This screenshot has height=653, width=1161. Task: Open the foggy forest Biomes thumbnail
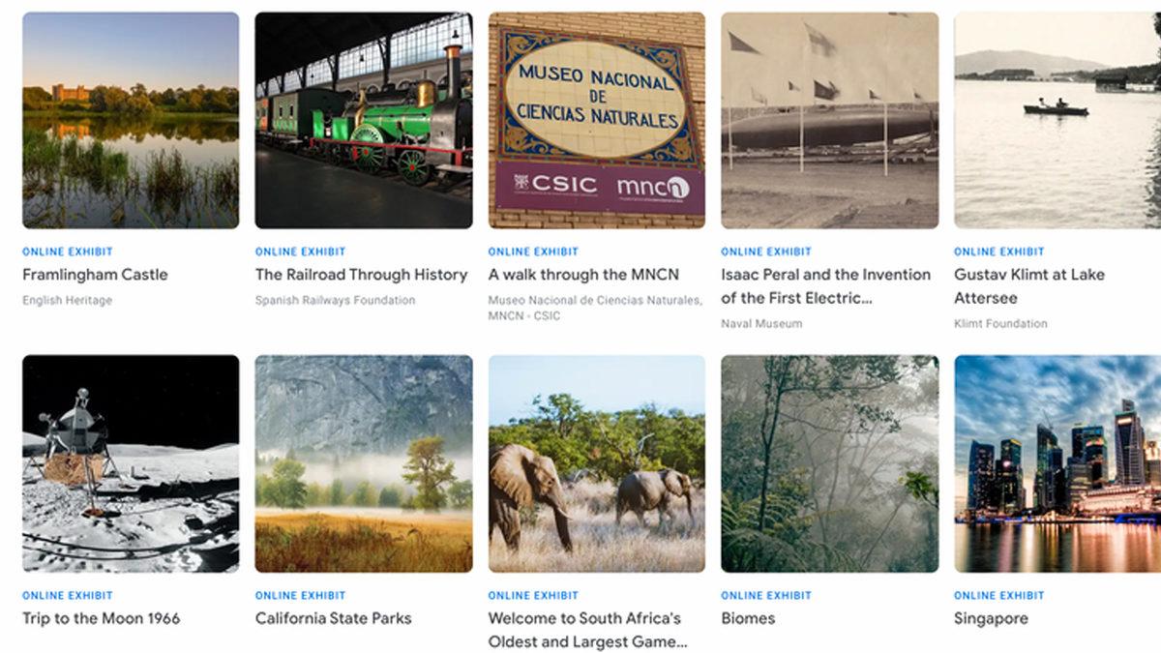tap(830, 463)
